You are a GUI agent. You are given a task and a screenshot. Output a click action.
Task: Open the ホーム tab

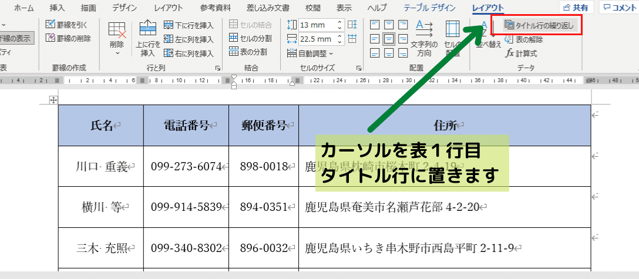pos(24,8)
